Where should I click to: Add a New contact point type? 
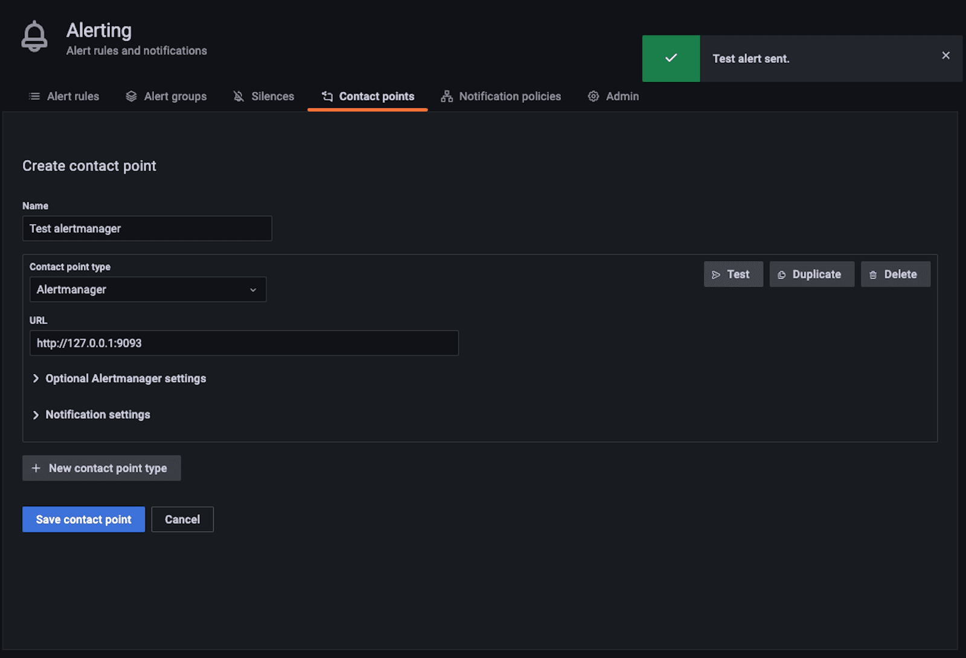pos(101,468)
